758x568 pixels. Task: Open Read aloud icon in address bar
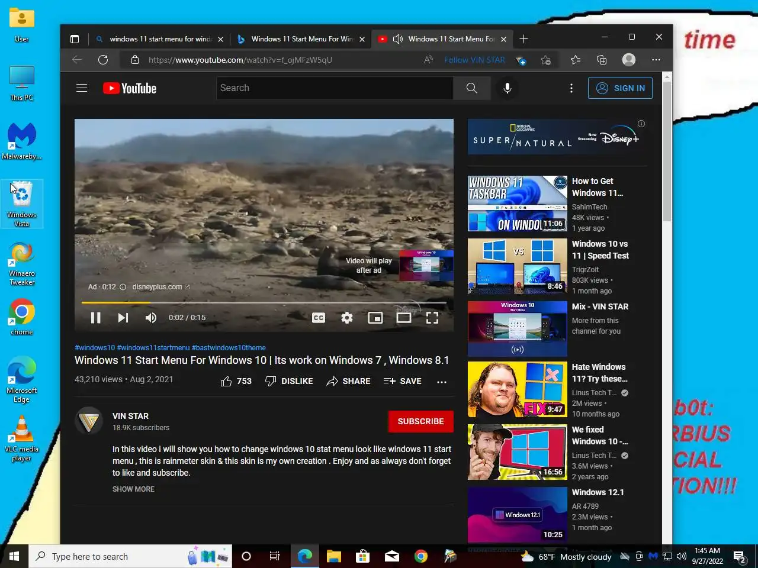tap(428, 60)
